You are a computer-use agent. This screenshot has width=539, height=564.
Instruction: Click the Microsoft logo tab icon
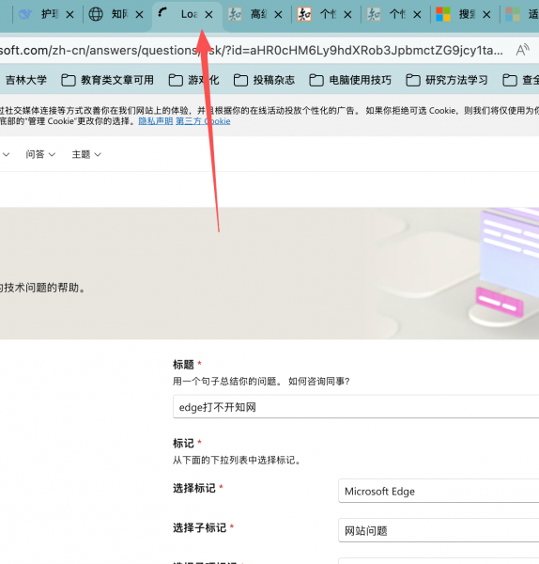443,14
